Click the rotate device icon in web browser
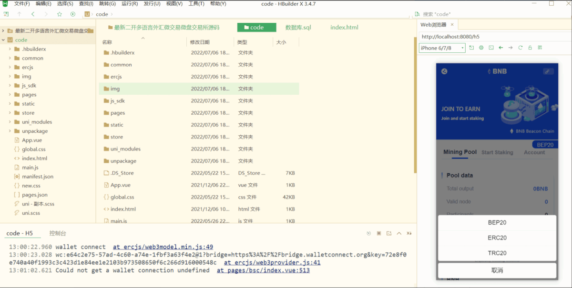 coord(471,48)
